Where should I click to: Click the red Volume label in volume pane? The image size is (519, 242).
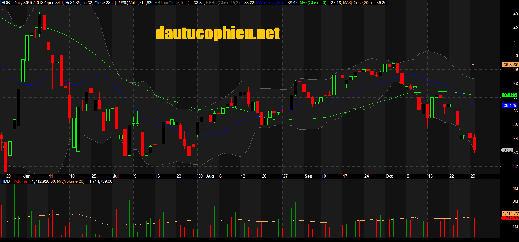[20, 181]
